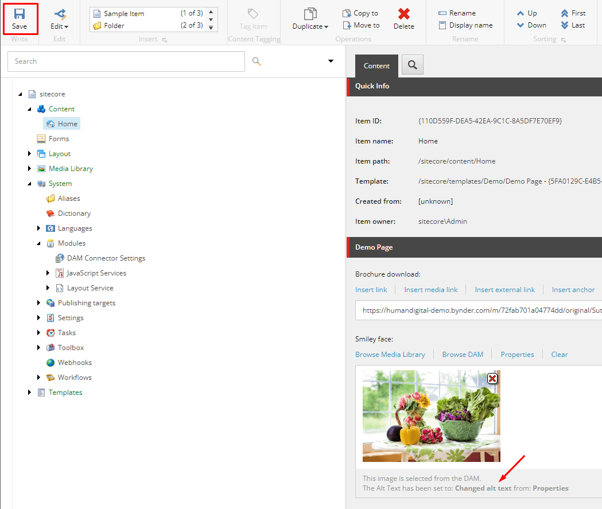Expand the Media Library tree node

point(30,169)
